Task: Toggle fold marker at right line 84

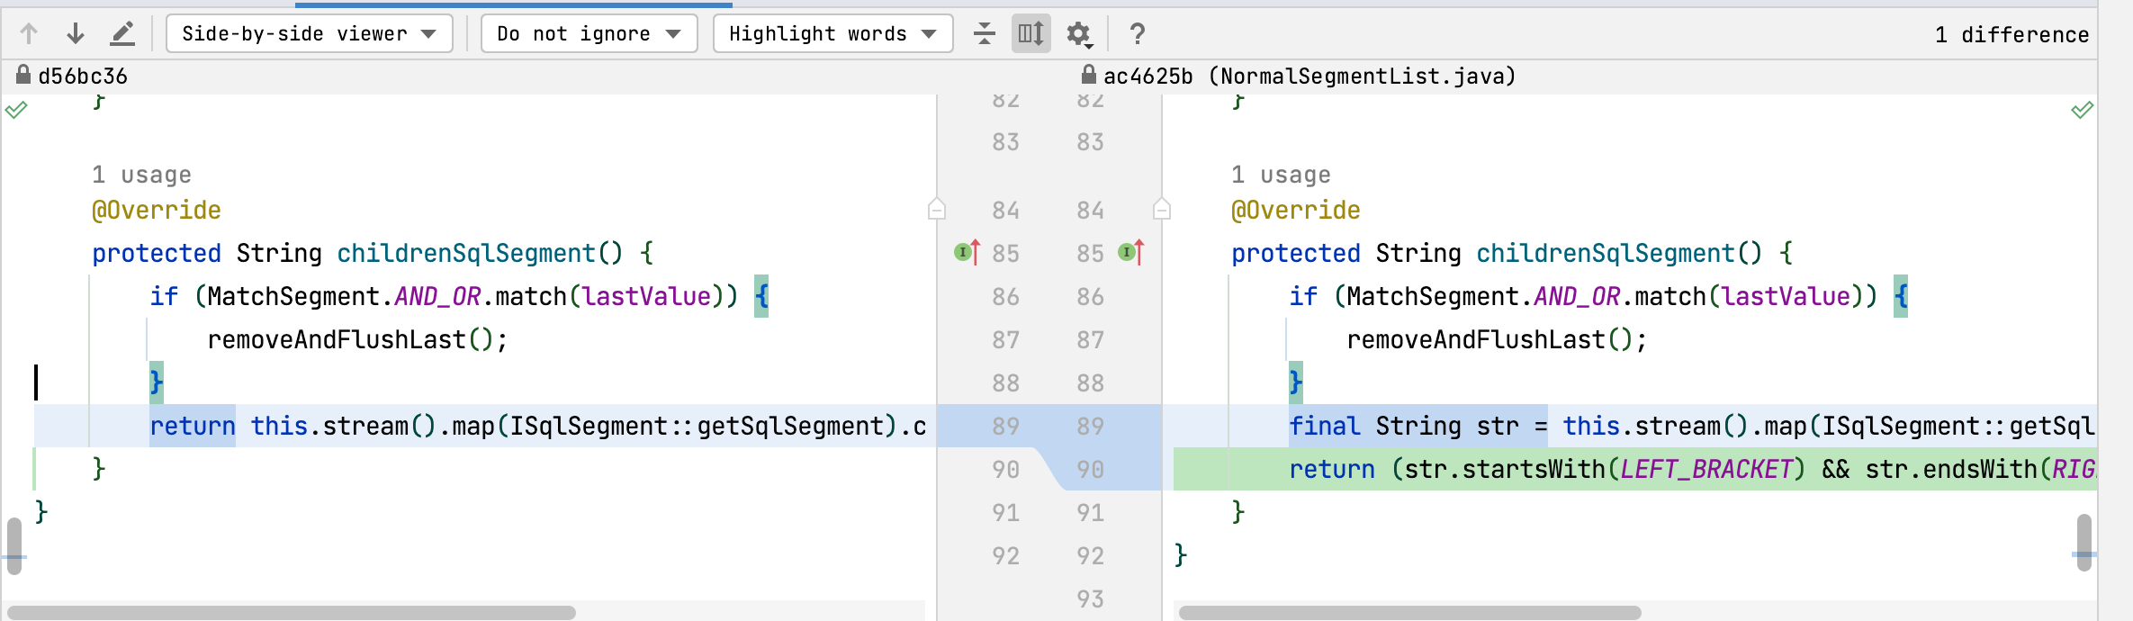Action: coord(1162,210)
